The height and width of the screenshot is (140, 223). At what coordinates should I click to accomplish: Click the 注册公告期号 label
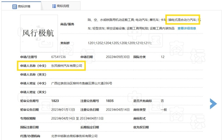click(90, 101)
